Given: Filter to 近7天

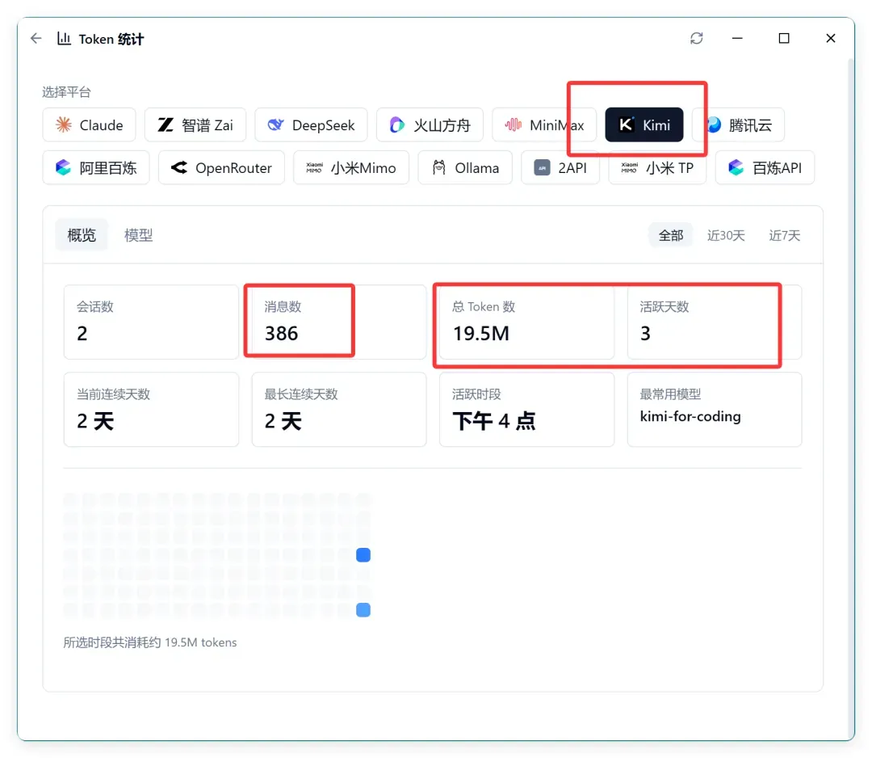Looking at the screenshot, I should [785, 235].
